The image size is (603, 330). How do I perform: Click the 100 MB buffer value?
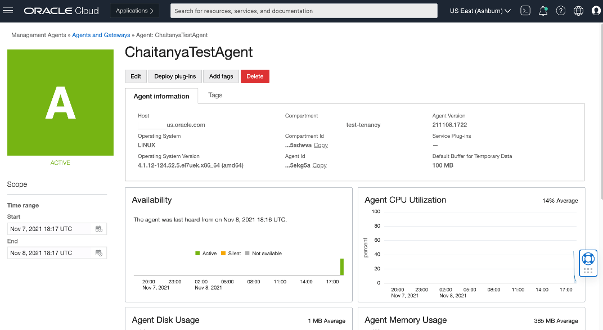(443, 166)
